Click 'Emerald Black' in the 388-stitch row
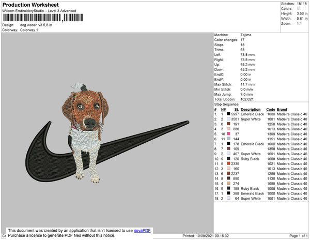This screenshot has height=240, width=310. point(252,193)
